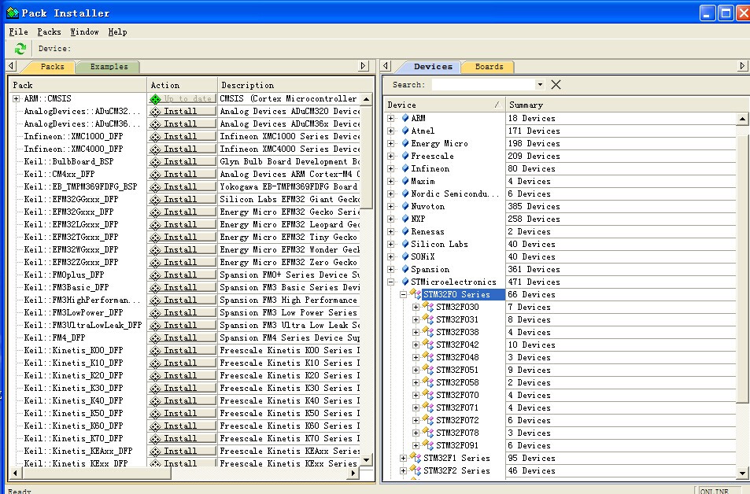
Task: Click the Devices list vertical scrollbar up arrow
Action: click(742, 118)
